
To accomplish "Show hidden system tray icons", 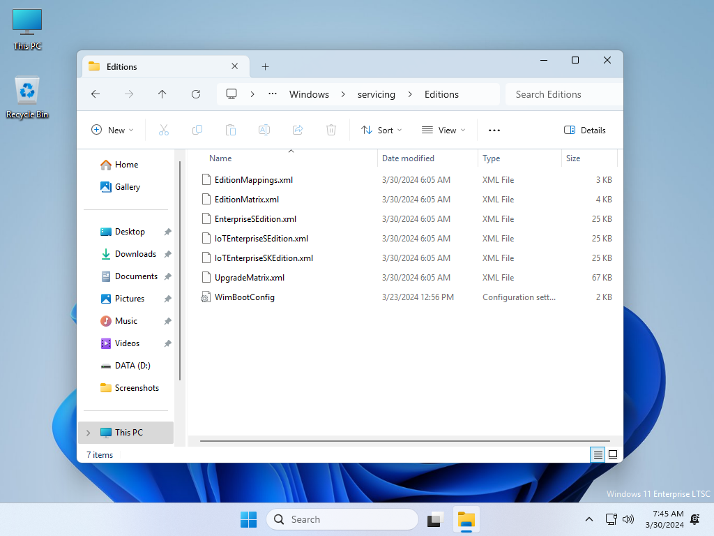I will click(588, 519).
